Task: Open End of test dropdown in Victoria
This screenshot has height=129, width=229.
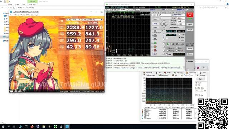Action: tap(177, 27)
